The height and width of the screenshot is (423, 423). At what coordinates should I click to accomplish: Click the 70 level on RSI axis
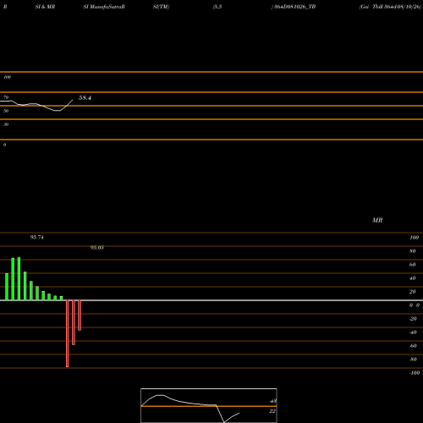point(6,97)
